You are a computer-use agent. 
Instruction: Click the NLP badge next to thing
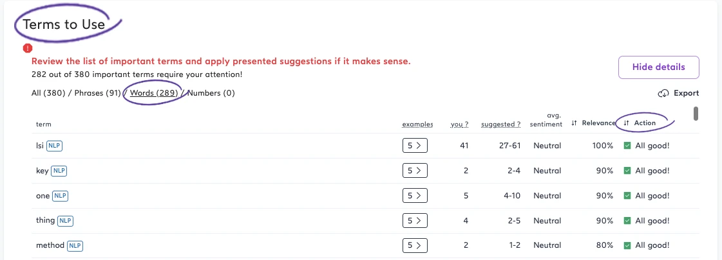pos(65,220)
